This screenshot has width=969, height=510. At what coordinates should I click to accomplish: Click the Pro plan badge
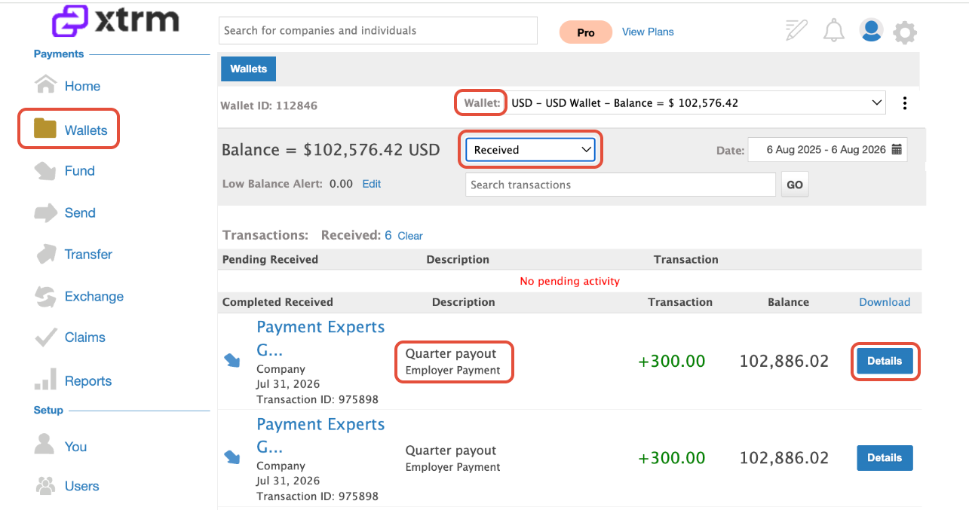[x=586, y=32]
